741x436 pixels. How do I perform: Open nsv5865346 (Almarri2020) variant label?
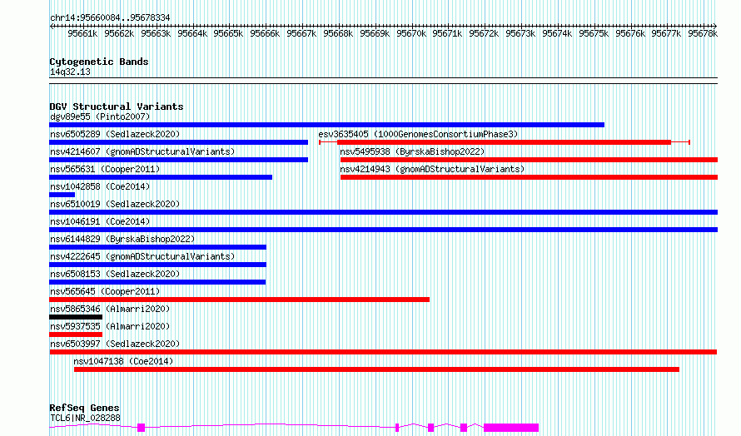coord(110,309)
